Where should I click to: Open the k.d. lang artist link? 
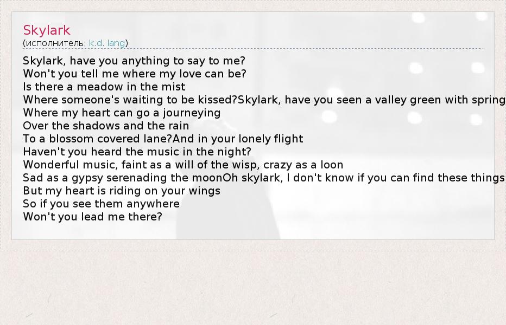(x=107, y=43)
